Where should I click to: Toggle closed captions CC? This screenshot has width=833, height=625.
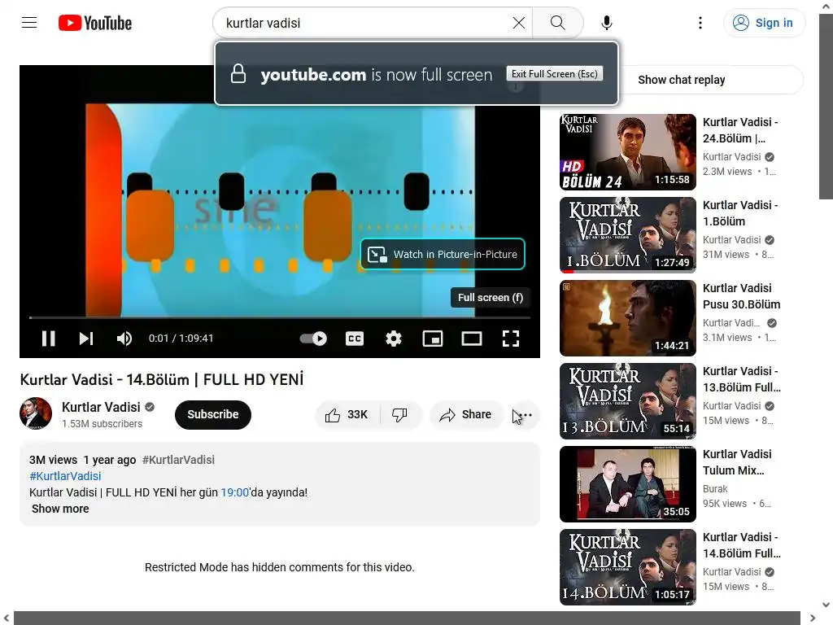(x=355, y=339)
